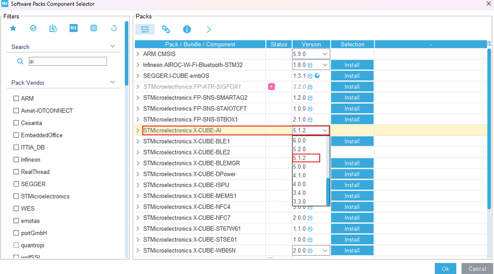Click the download icon next to FP-ATR-SIGFOX1 3.2.0
Image resolution: width=494 pixels, height=274 pixels.
(x=310, y=87)
